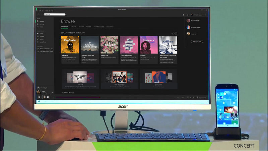Toggle shuffle playback

coord(191,97)
